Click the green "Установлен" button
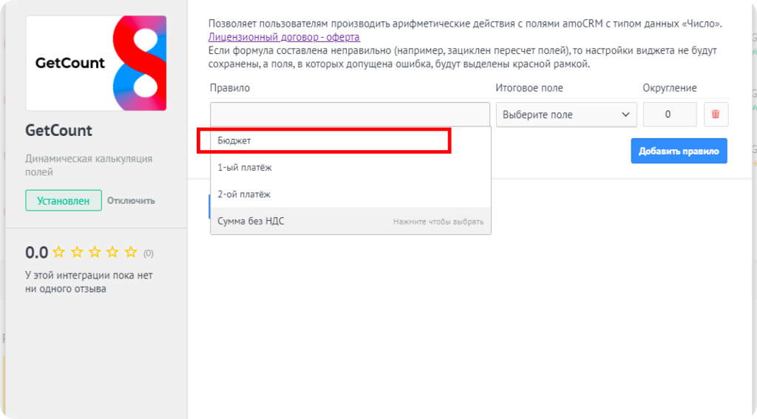 64,200
